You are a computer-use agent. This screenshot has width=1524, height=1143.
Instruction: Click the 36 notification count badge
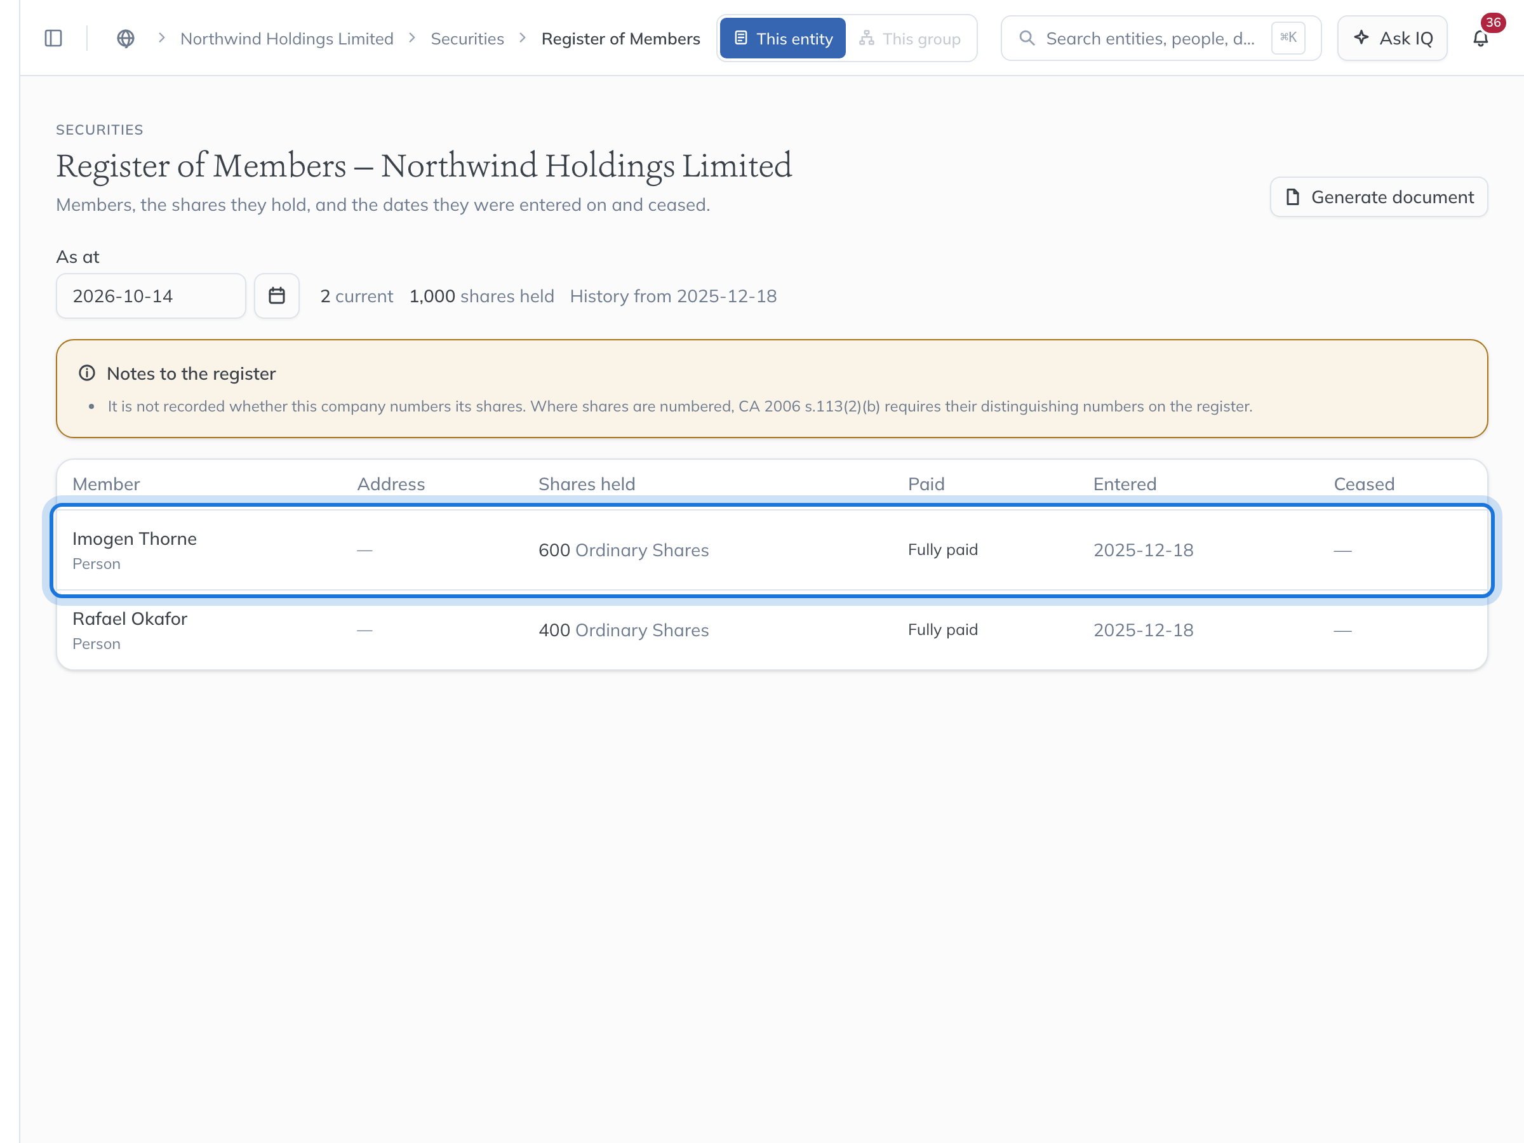1492,22
